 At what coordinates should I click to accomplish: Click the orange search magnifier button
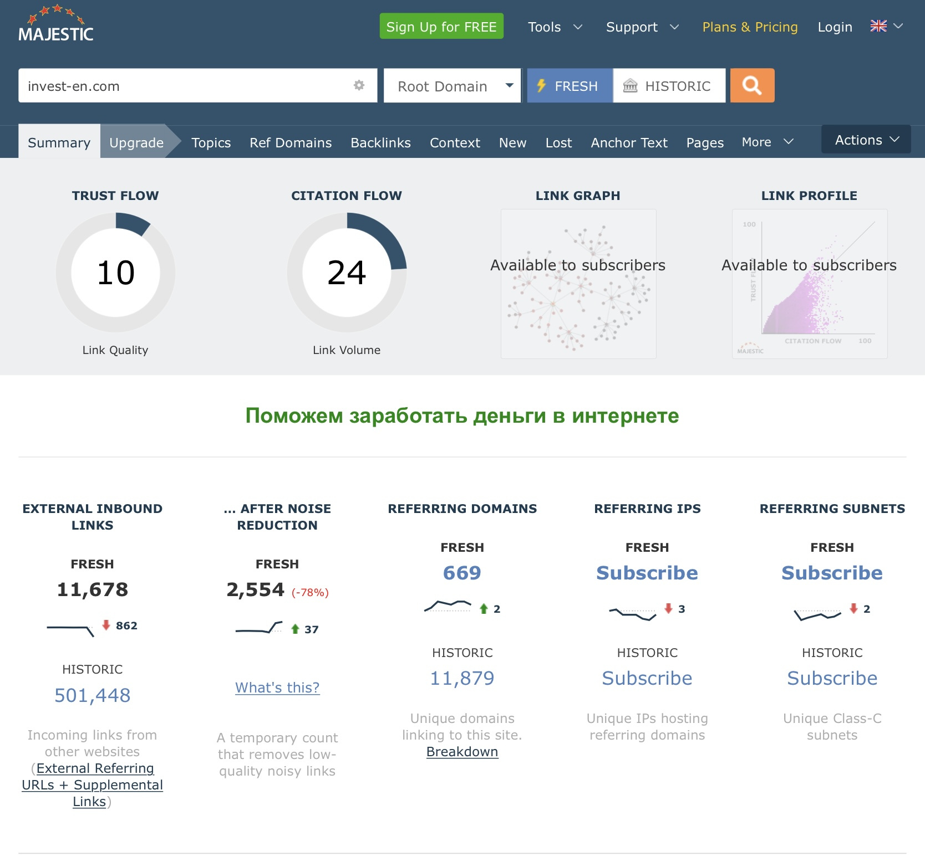[x=752, y=85]
